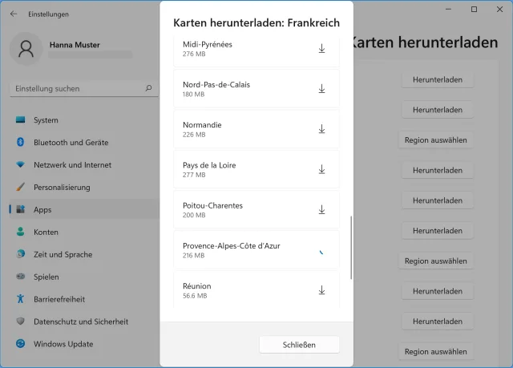Open Konten settings
Image resolution: width=513 pixels, height=368 pixels.
[84, 232]
